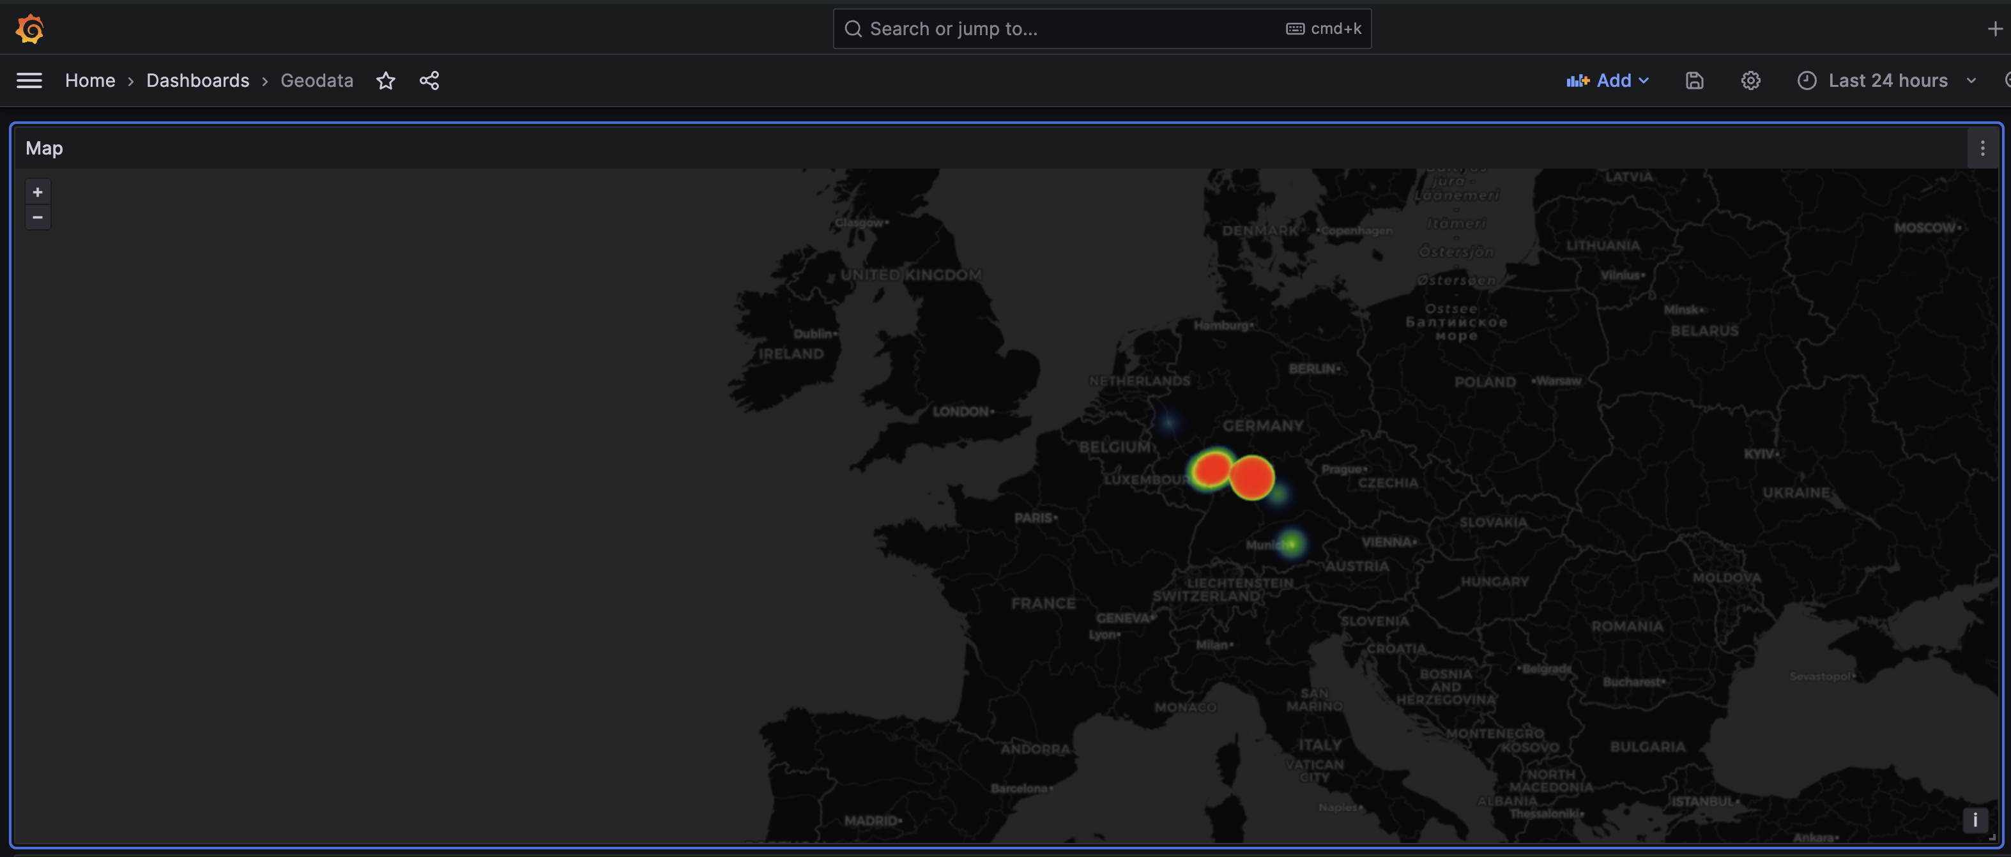Click the plus icon at top right
The height and width of the screenshot is (857, 2011).
pyautogui.click(x=1994, y=29)
